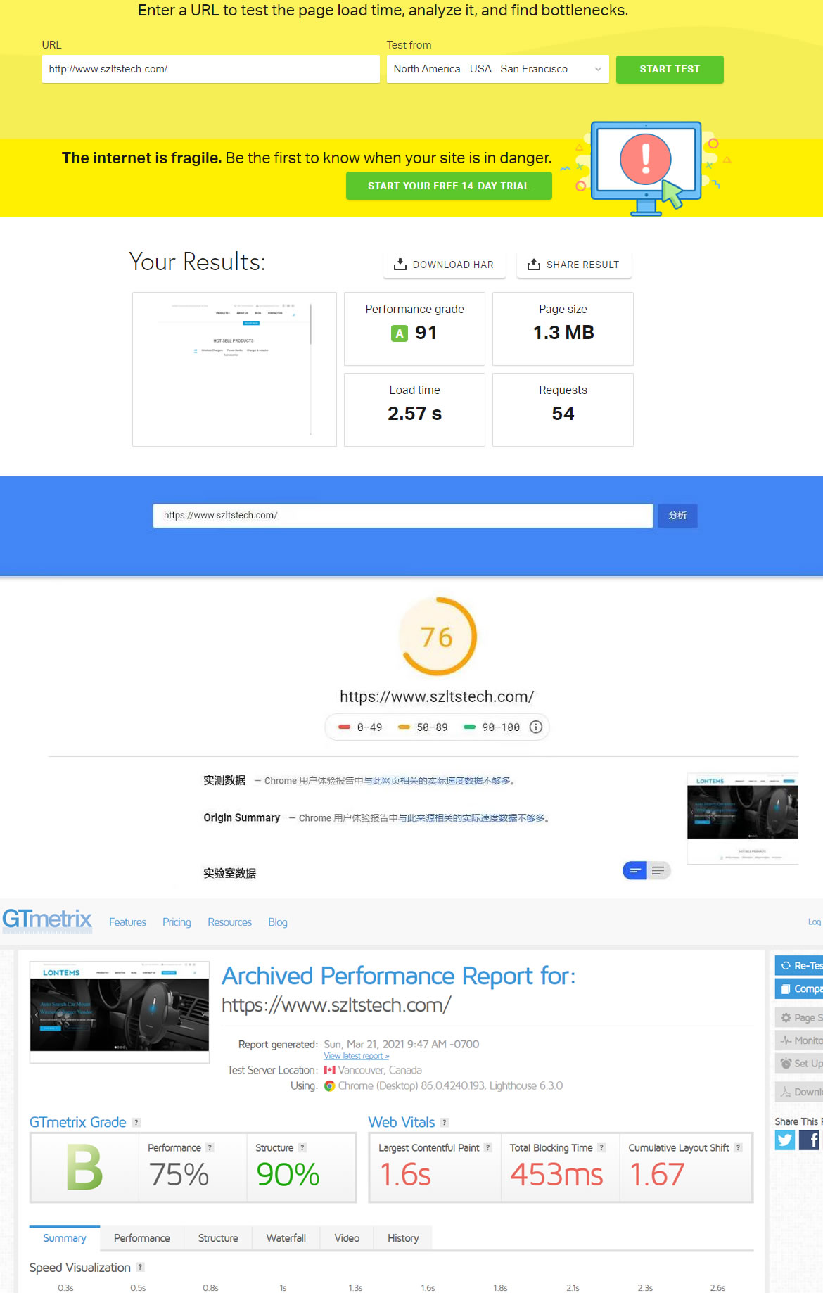This screenshot has width=823, height=1293.
Task: Click the 453ms Total Blocking Time value
Action: point(556,1175)
